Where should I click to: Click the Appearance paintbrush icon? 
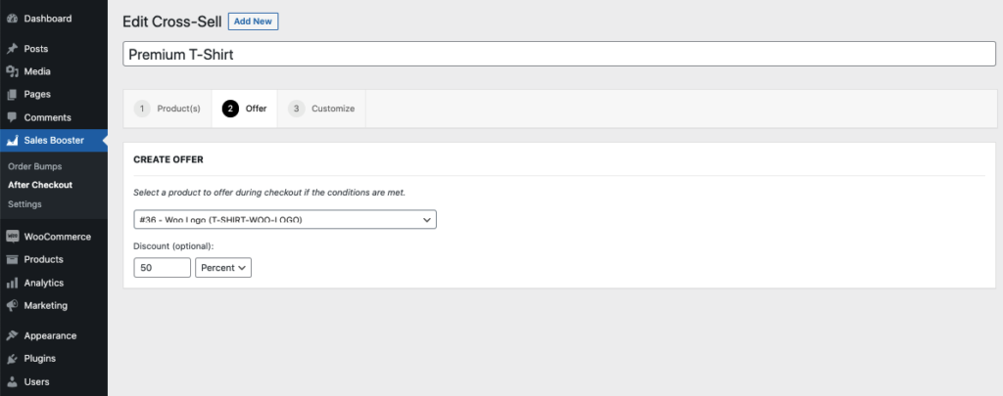point(12,335)
